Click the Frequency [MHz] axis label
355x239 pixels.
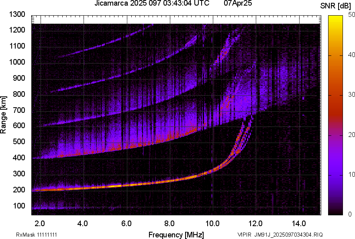click(176, 235)
